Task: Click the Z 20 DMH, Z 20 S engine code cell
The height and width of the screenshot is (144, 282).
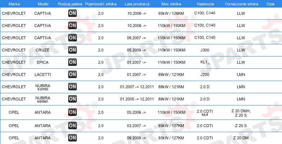Action: (x=241, y=113)
